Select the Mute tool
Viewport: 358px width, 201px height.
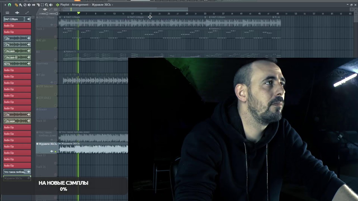tap(29, 5)
